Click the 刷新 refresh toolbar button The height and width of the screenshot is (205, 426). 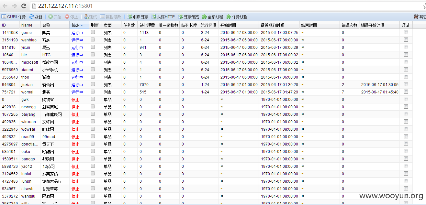(x=36, y=16)
